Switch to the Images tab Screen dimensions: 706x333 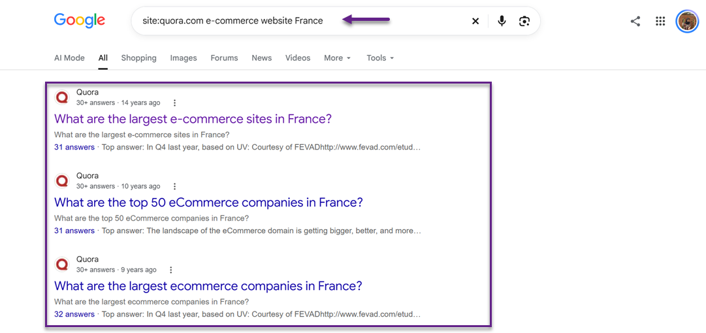pyautogui.click(x=184, y=57)
